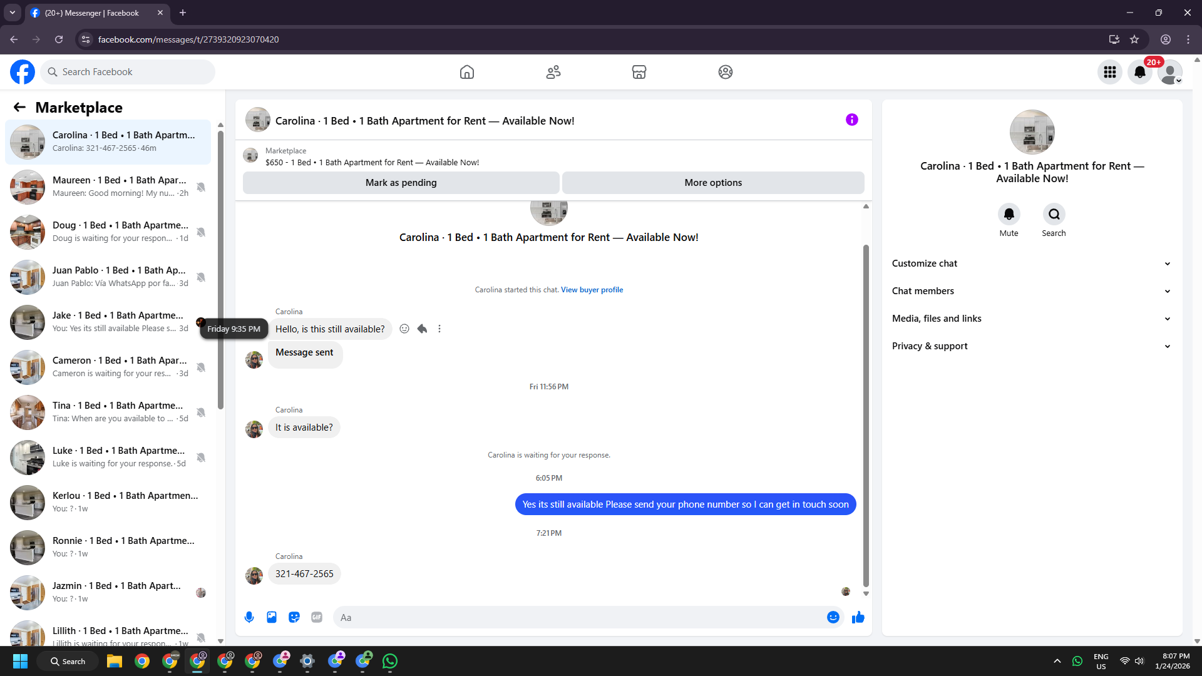This screenshot has width=1202, height=676.
Task: Mute this chat with bell button
Action: [1009, 215]
